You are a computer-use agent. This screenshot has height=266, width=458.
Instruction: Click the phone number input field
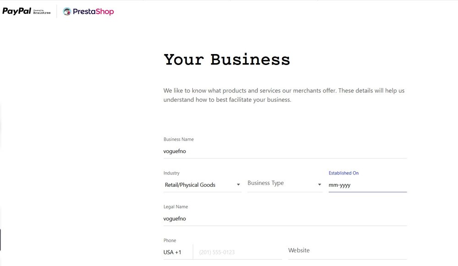coord(238,252)
